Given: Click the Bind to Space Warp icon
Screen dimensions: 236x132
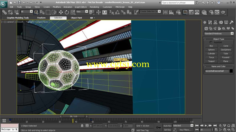Looking at the screenshot, I should coord(16,12).
